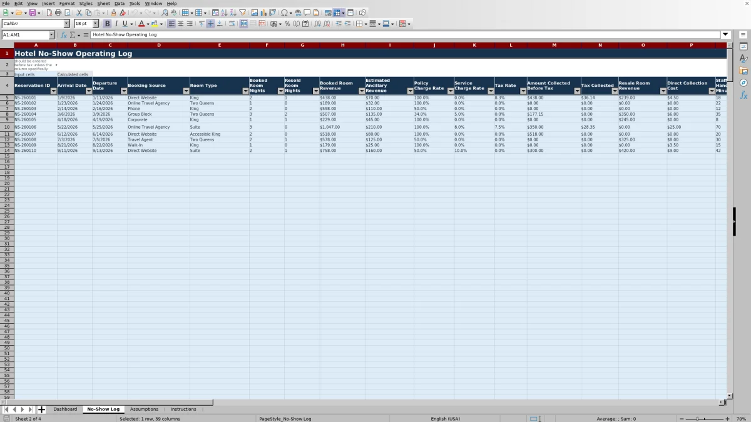Click the Clear Direct Formatting icon

[x=123, y=13]
